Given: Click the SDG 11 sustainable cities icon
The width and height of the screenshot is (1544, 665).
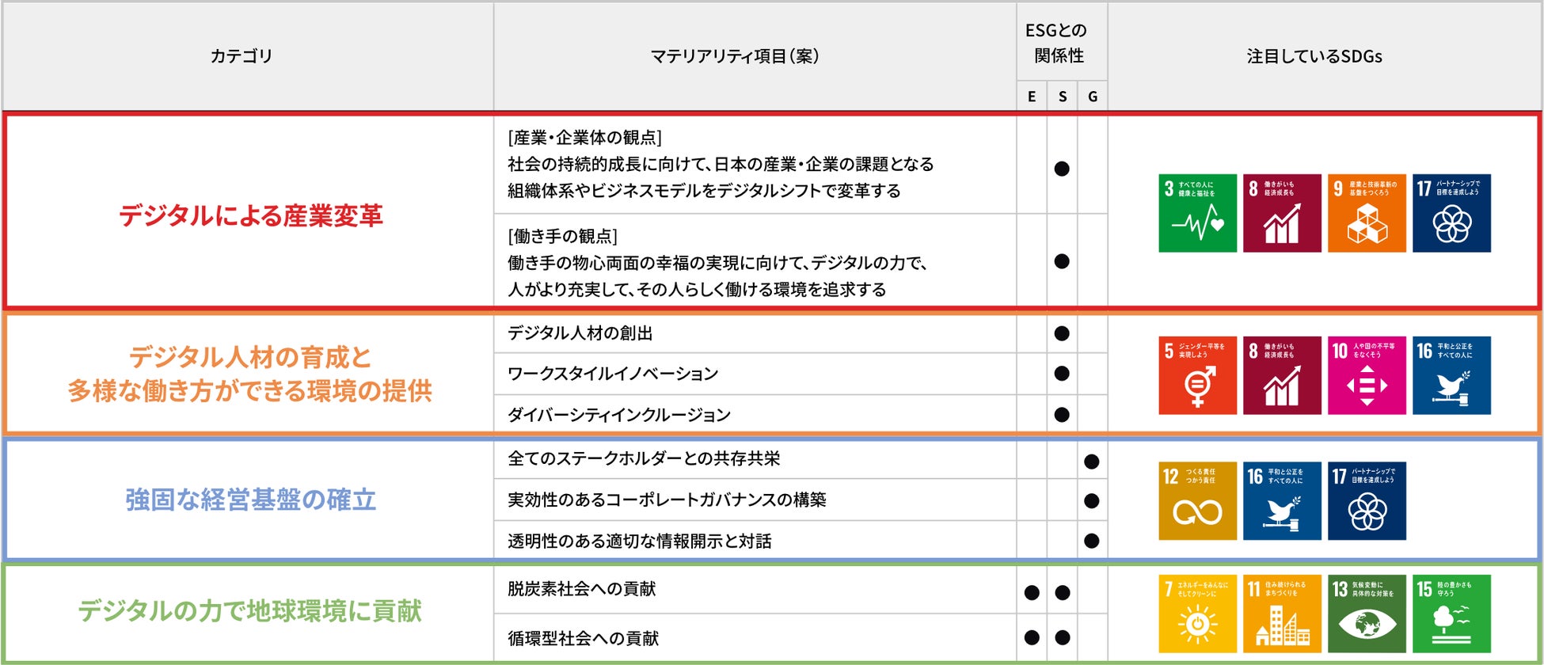Looking at the screenshot, I should pyautogui.click(x=1282, y=614).
